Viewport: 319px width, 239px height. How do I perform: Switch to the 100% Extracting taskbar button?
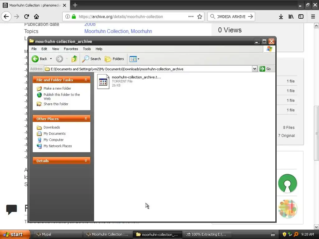[x=207, y=234]
